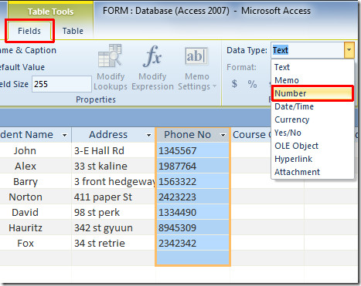Select the cell containing 1345567

tap(192, 150)
